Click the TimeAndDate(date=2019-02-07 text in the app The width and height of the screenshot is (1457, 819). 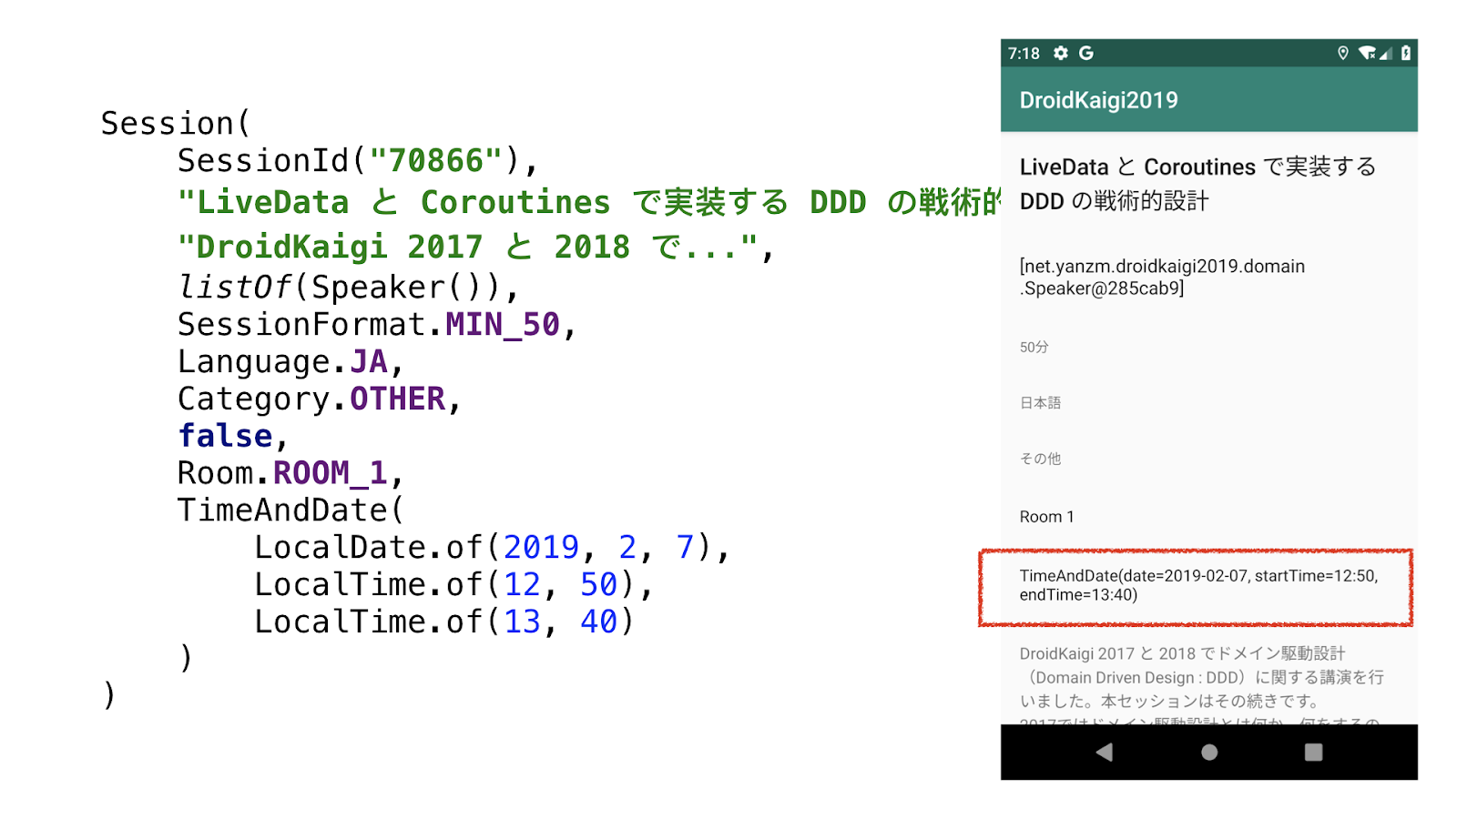(1198, 585)
